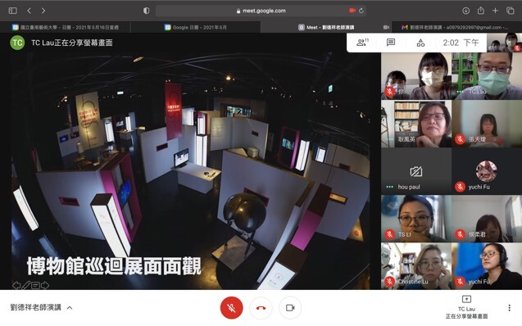The image size is (522, 326).
Task: Go back to the previous page
Action: pos(30,11)
